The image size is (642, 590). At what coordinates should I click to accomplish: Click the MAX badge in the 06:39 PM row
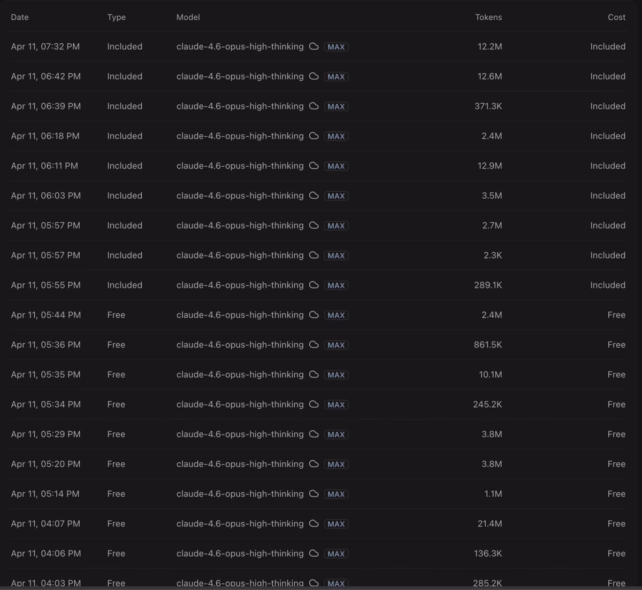pos(336,107)
